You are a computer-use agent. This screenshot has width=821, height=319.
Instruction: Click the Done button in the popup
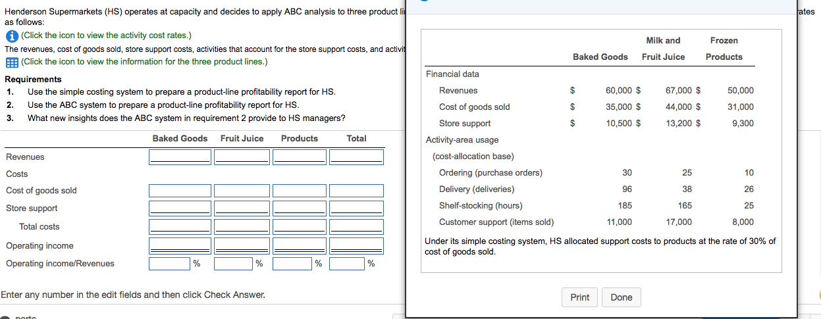point(622,297)
